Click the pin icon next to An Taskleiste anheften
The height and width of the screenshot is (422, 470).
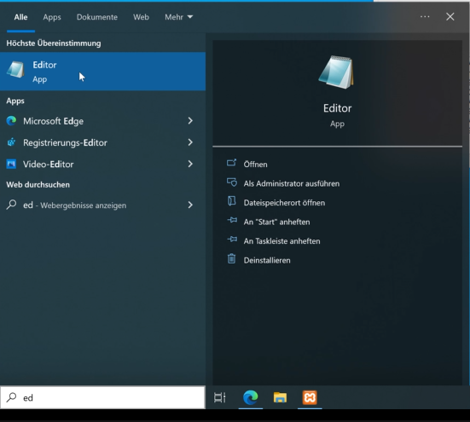coord(232,240)
